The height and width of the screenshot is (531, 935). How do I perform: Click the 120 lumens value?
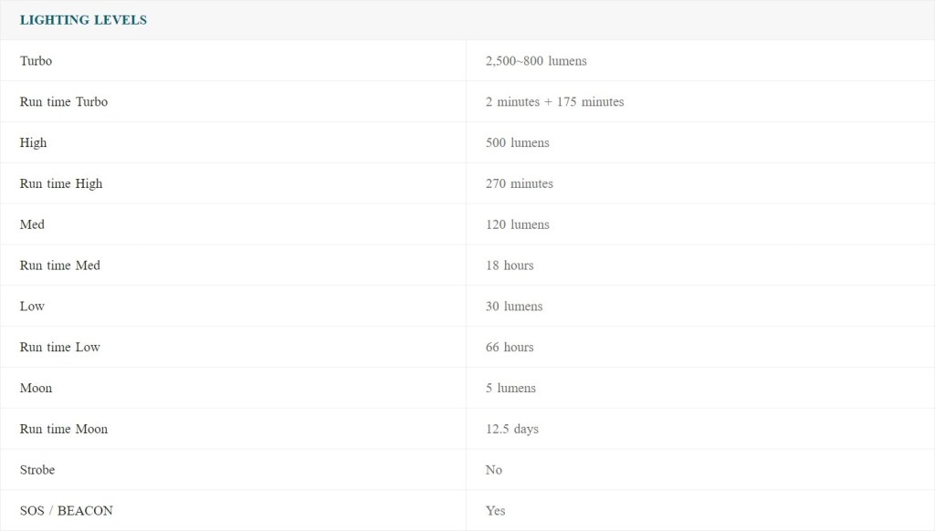(x=517, y=224)
